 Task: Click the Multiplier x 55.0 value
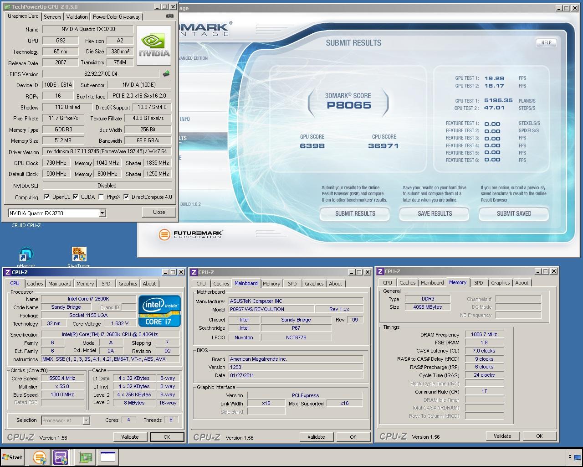click(x=62, y=386)
